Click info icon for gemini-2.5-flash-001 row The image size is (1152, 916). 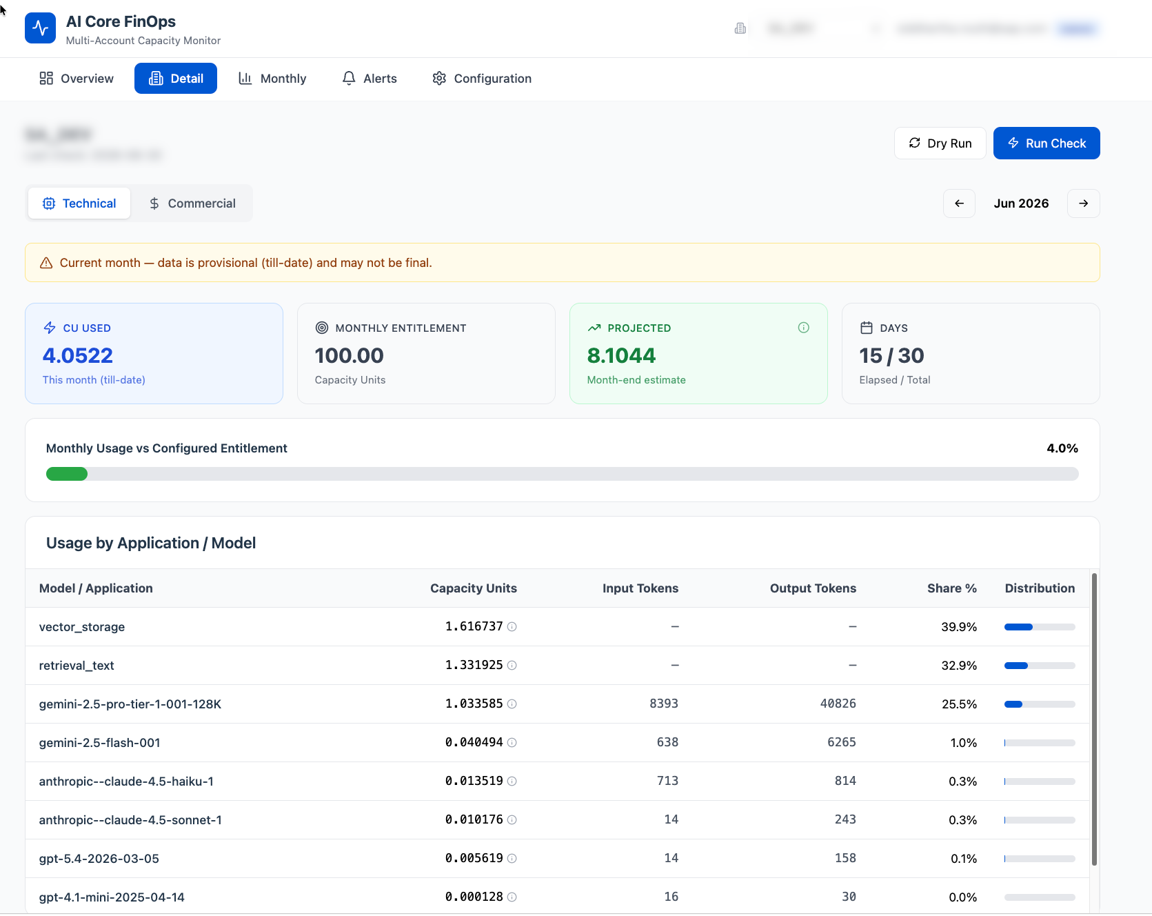tap(512, 743)
